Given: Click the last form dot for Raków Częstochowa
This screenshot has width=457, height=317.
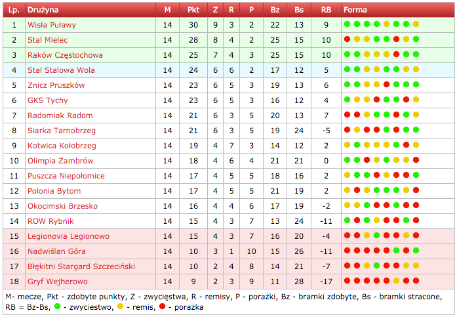Looking at the screenshot, I should 416,55.
